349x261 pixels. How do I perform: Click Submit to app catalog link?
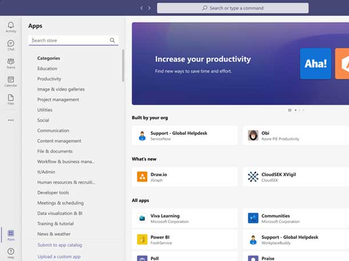click(59, 245)
